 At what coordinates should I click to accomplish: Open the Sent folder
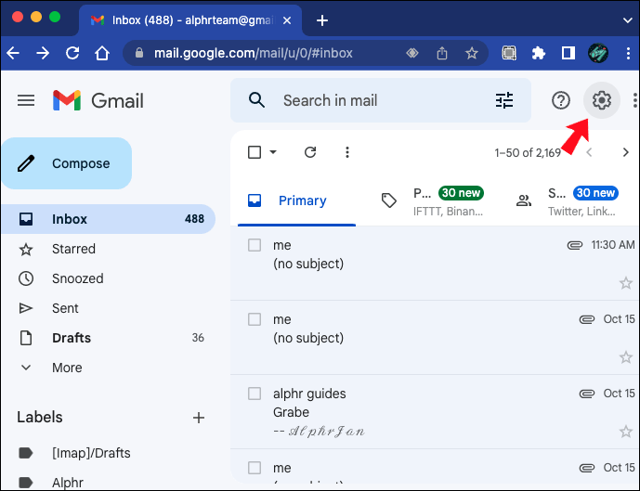click(x=109, y=308)
